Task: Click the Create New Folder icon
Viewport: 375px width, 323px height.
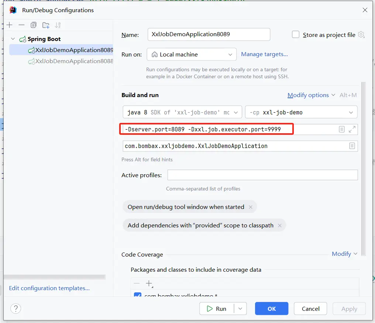Action: click(x=46, y=25)
